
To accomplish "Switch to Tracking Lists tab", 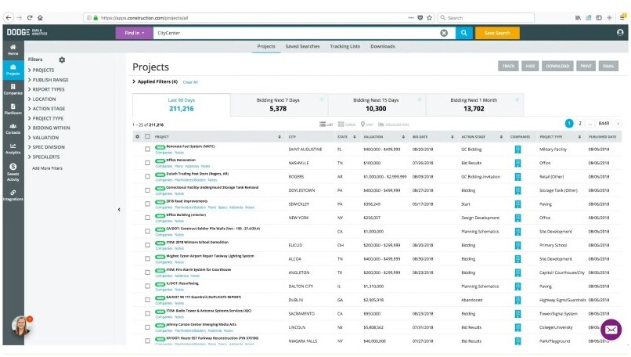I will coord(345,46).
